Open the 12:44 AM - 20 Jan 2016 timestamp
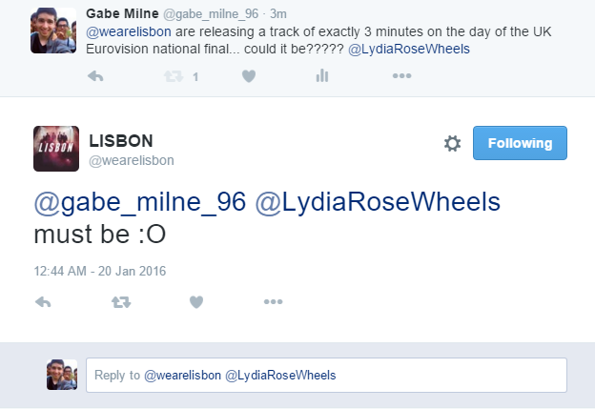 pyautogui.click(x=100, y=271)
